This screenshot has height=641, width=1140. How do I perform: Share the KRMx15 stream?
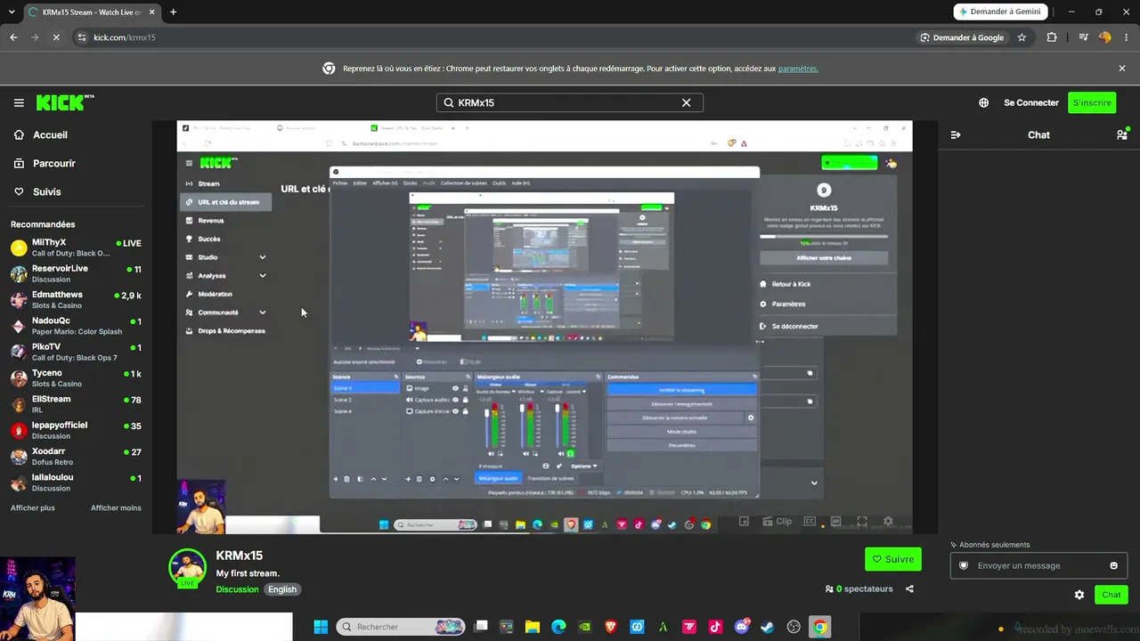pyautogui.click(x=909, y=588)
